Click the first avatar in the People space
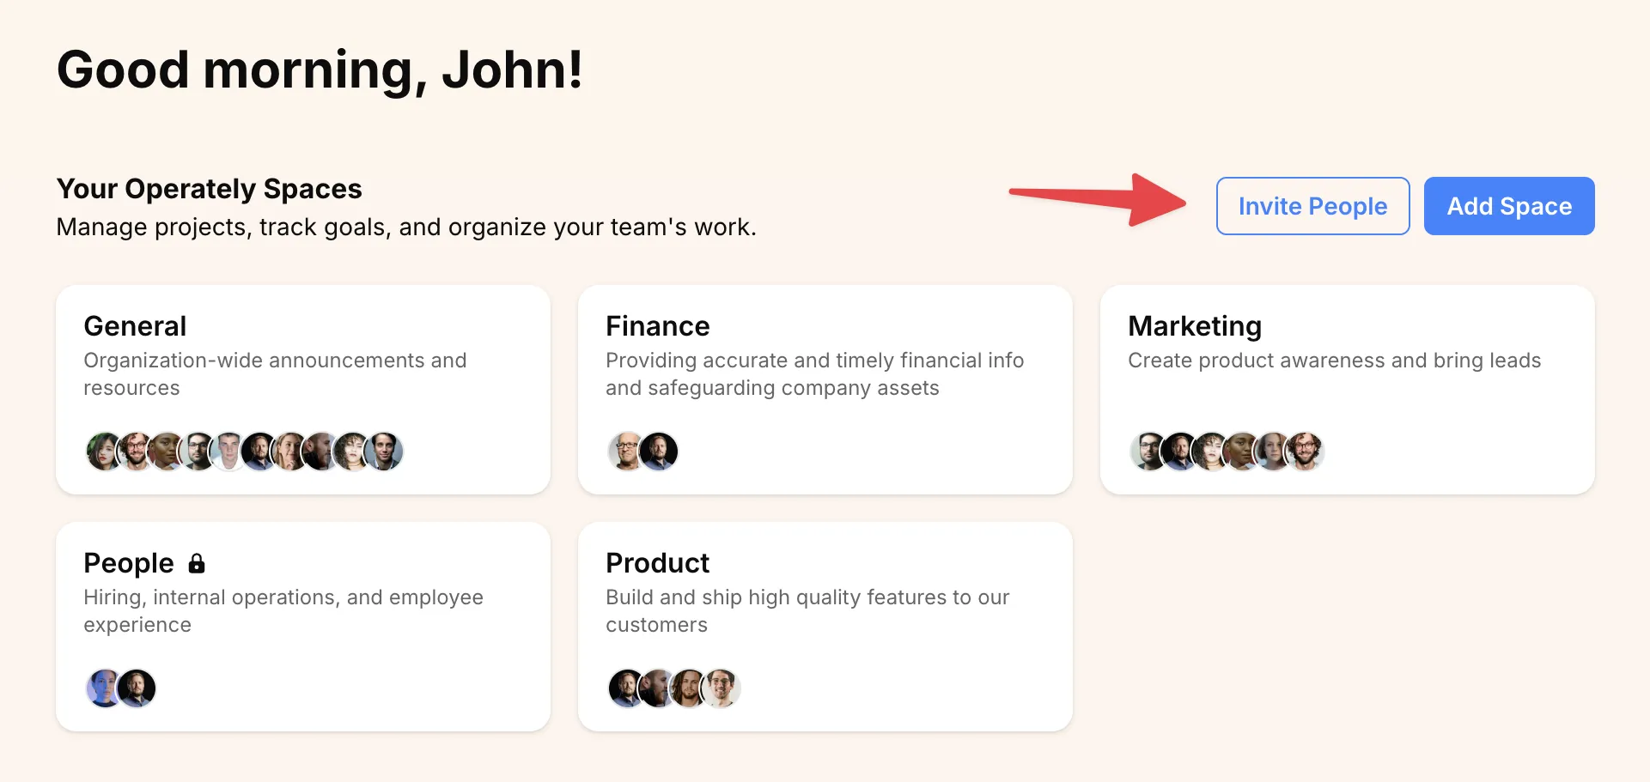 point(104,688)
